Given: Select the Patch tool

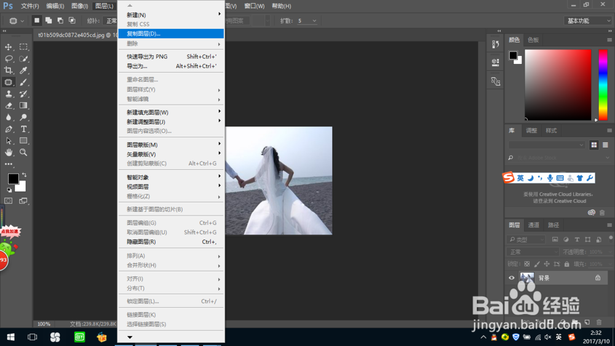Looking at the screenshot, I should pyautogui.click(x=8, y=82).
